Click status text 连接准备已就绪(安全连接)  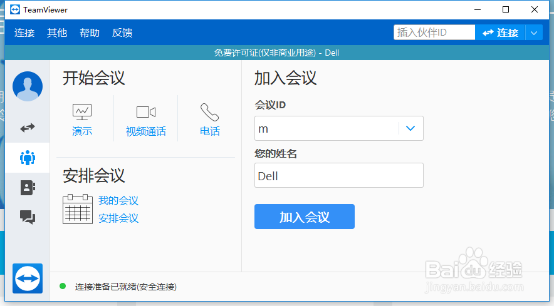tap(126, 287)
